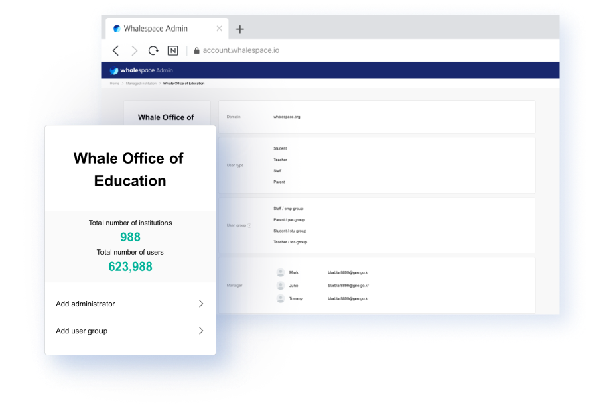
Task: Click the browser back arrow
Action: coord(116,50)
